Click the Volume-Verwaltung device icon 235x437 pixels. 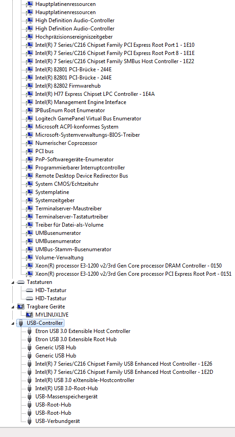click(29, 258)
